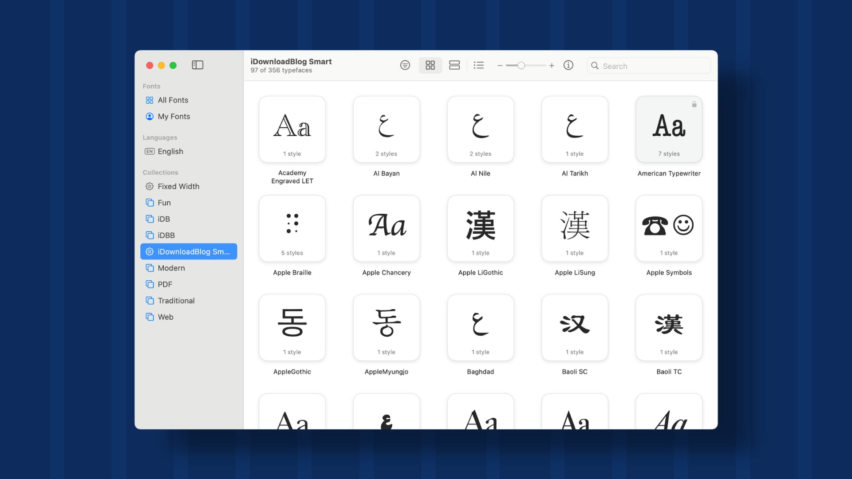Expand the Modern collection

pyautogui.click(x=171, y=267)
